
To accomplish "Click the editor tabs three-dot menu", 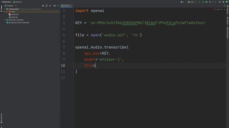I will pos(224,6).
